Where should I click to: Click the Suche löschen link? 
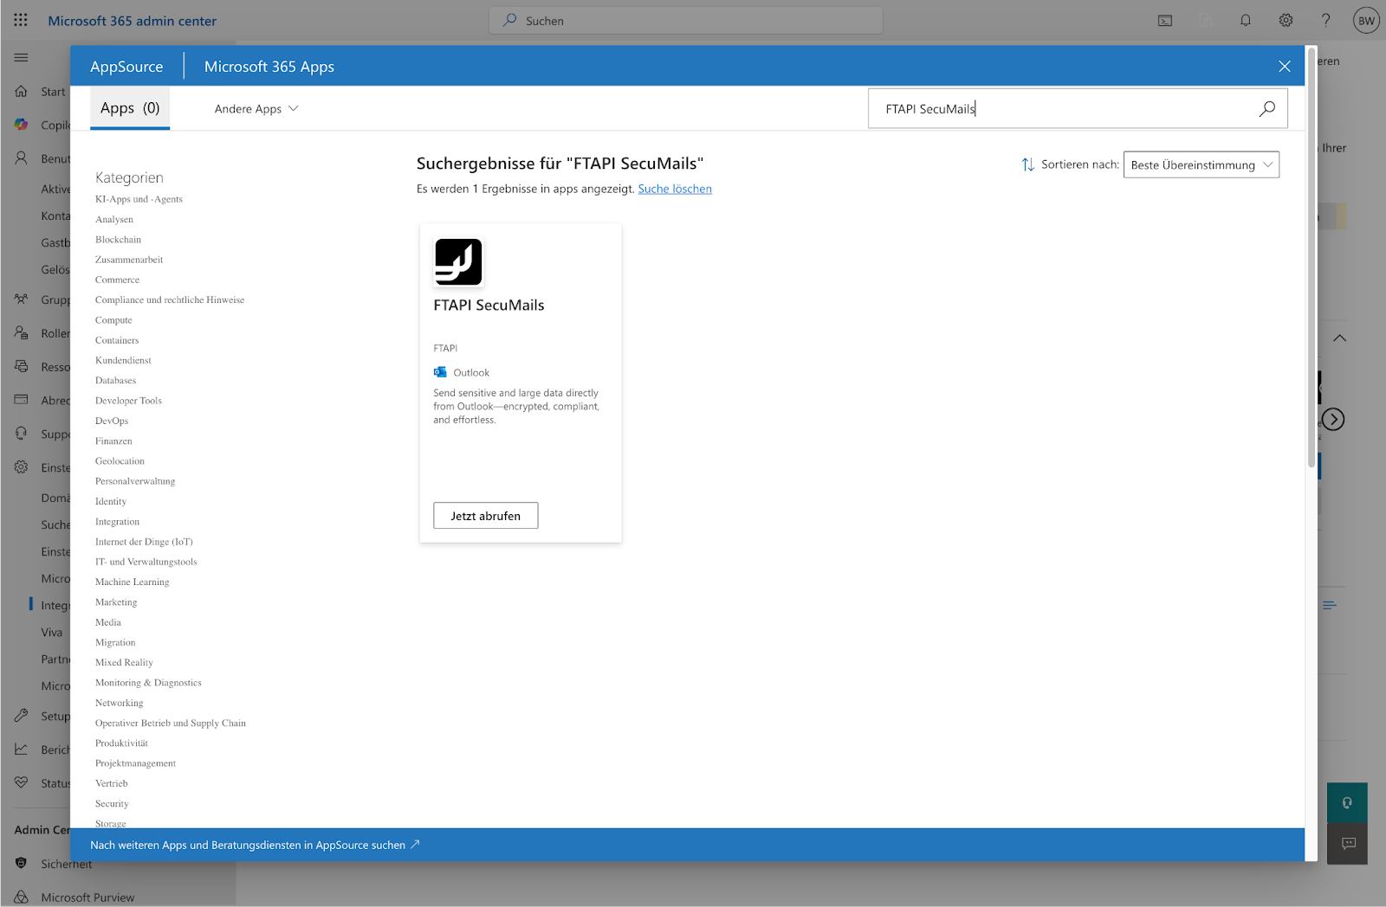675,189
